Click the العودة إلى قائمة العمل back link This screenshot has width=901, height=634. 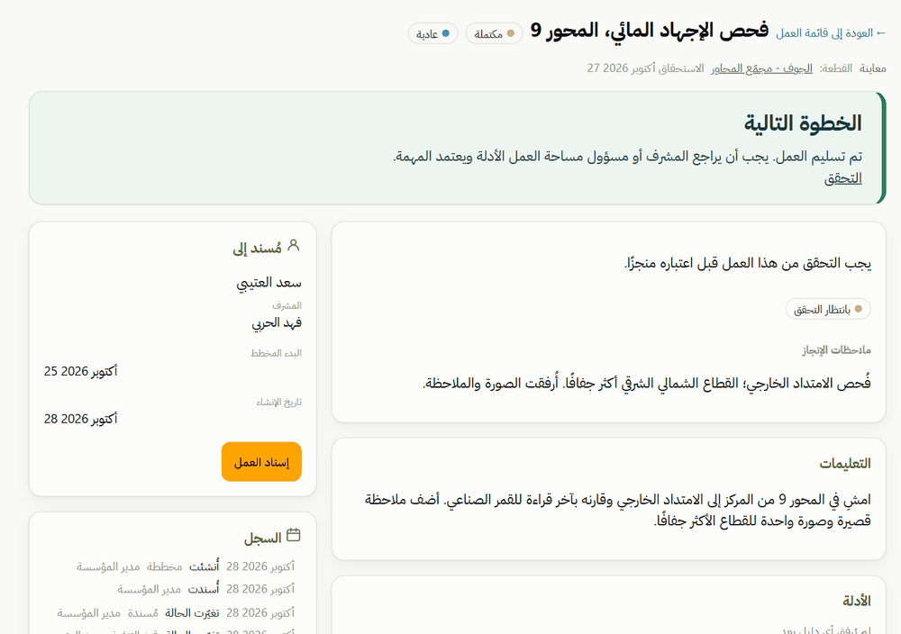click(x=831, y=33)
